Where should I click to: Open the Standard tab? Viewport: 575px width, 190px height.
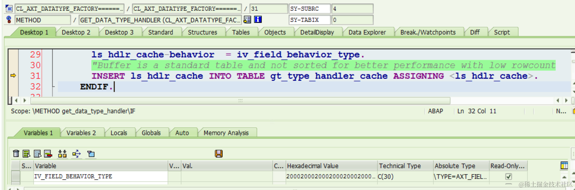(x=160, y=32)
